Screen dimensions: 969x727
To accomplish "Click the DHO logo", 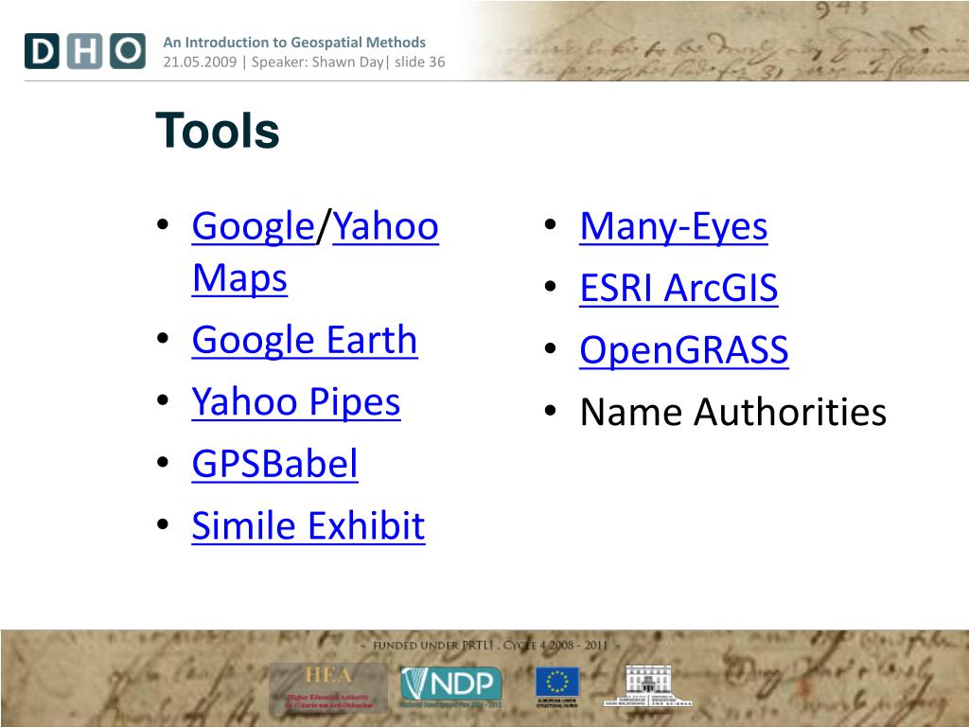I will pyautogui.click(x=85, y=51).
